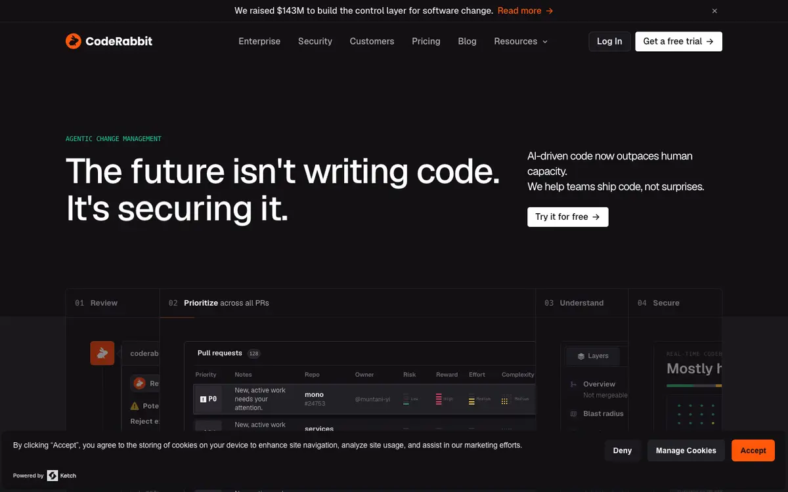Open the Enterprise nav item

pyautogui.click(x=259, y=41)
